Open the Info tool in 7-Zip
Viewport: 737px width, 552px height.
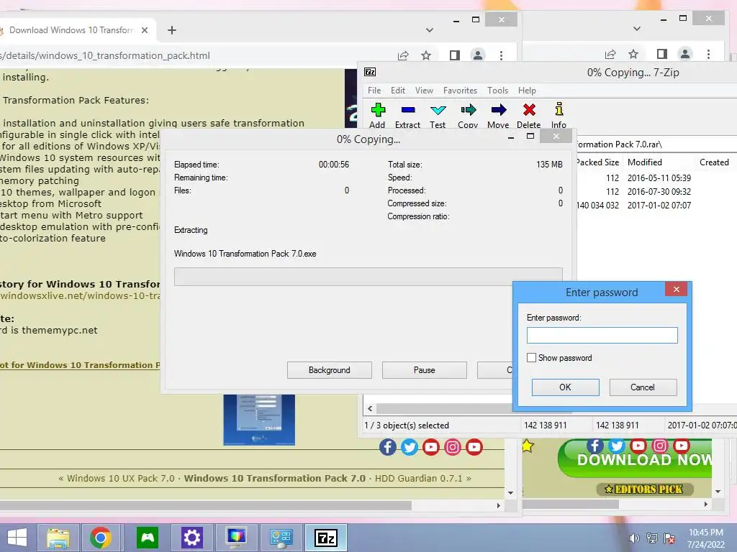[x=559, y=115]
